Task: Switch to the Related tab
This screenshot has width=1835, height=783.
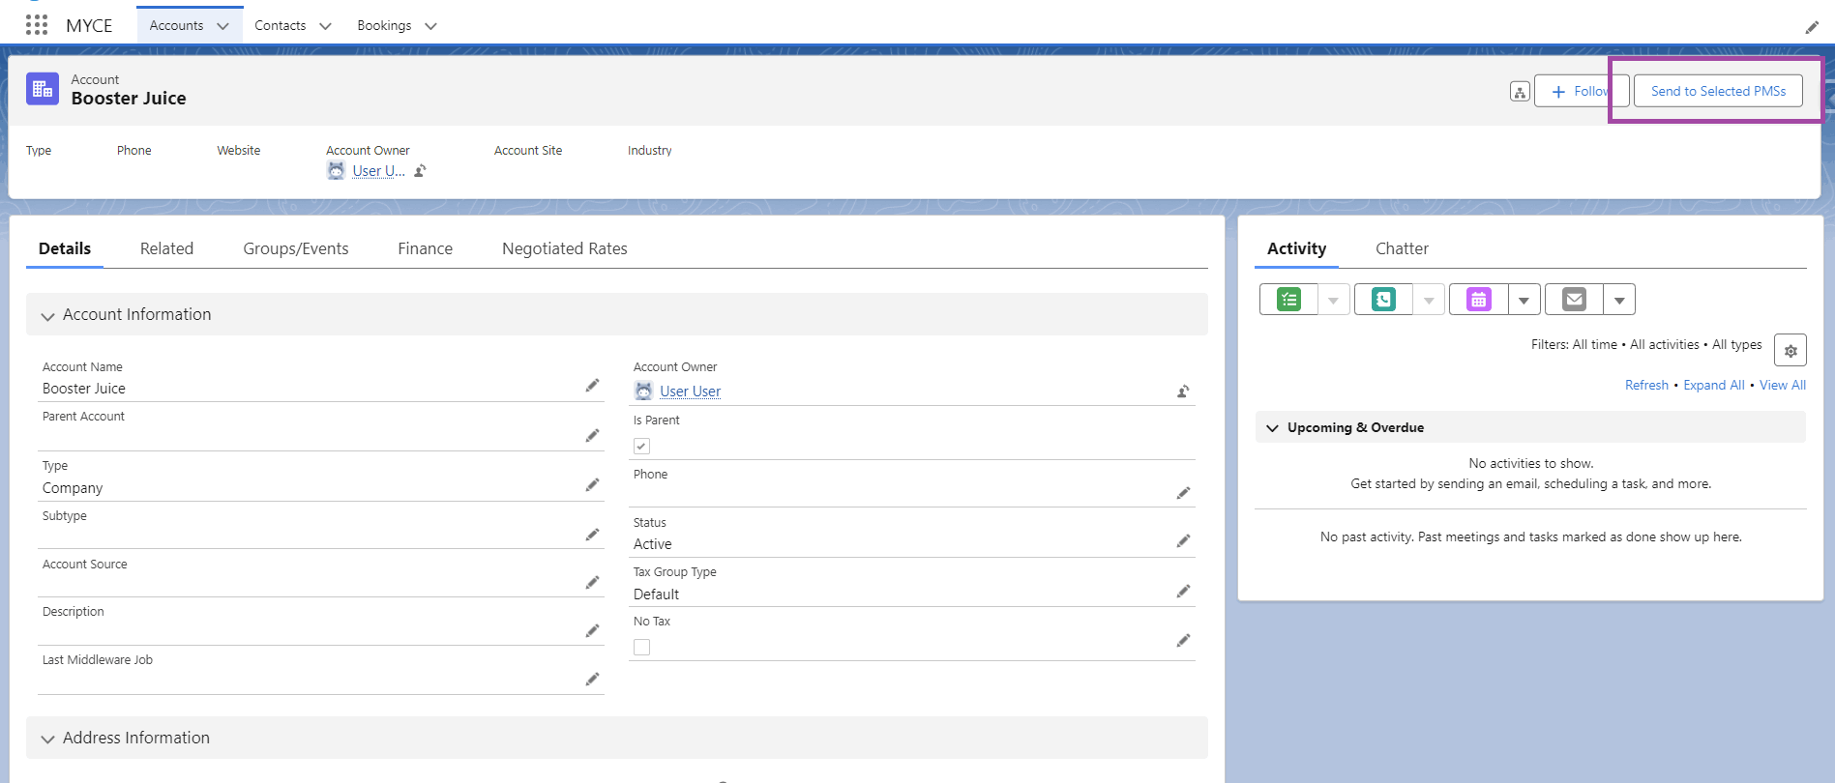Action: pyautogui.click(x=166, y=248)
